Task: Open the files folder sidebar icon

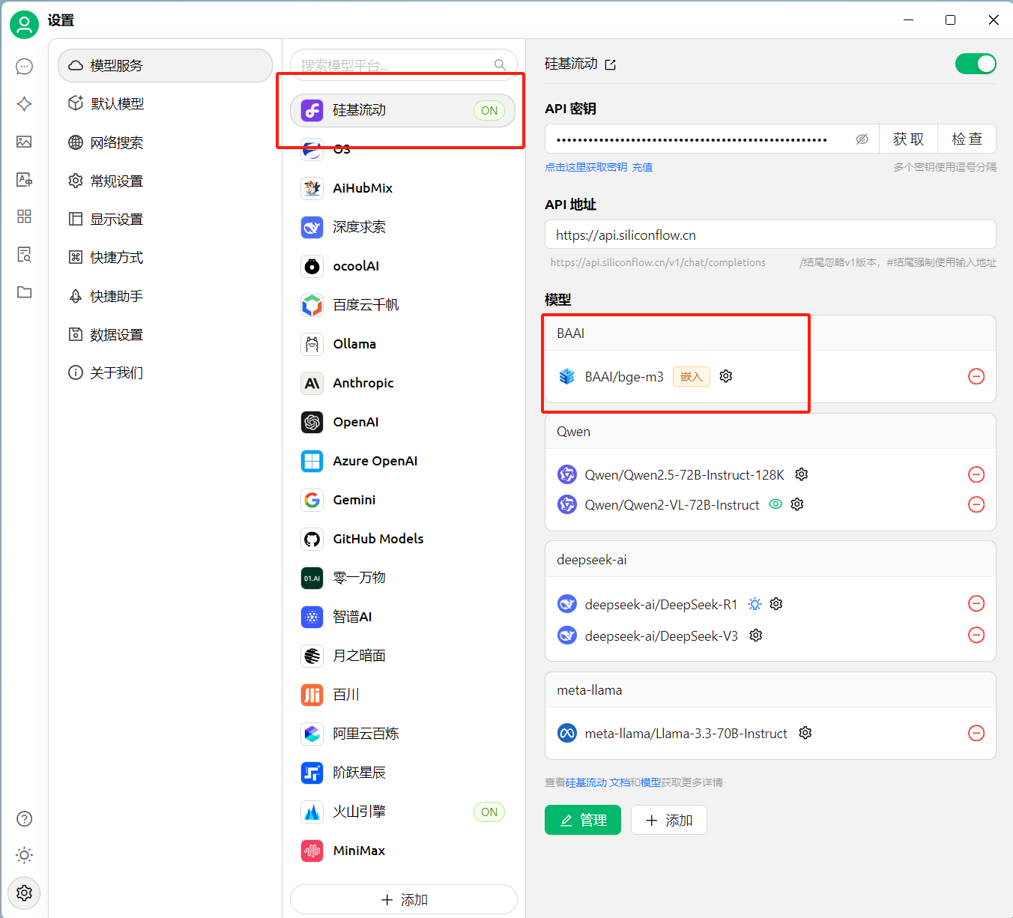Action: (24, 292)
